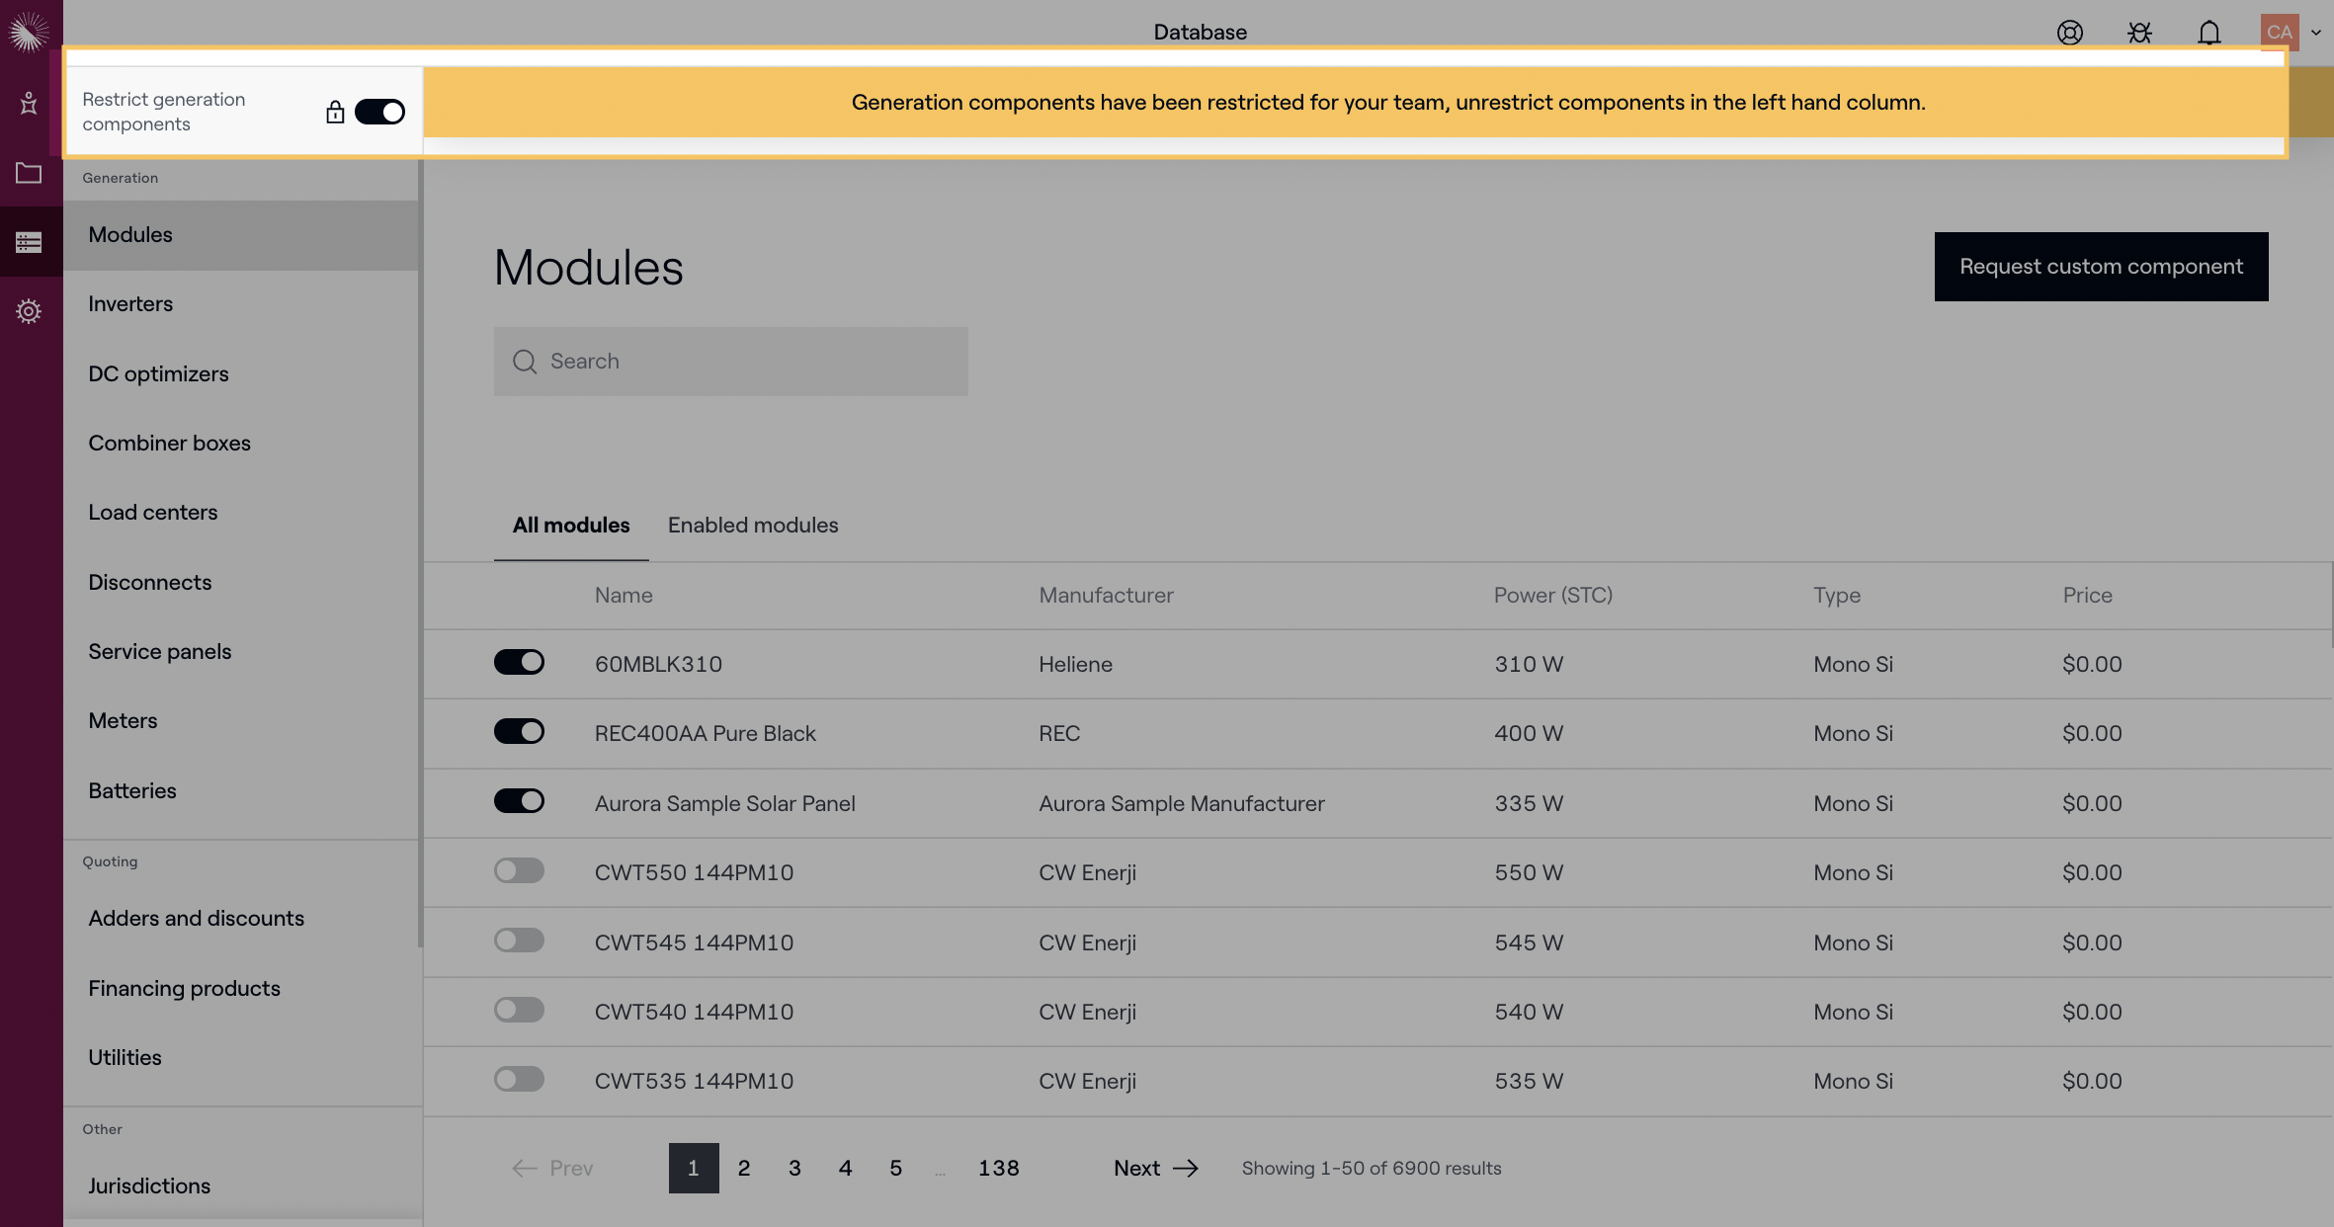This screenshot has height=1227, width=2334.
Task: Go to page 2
Action: pyautogui.click(x=744, y=1168)
